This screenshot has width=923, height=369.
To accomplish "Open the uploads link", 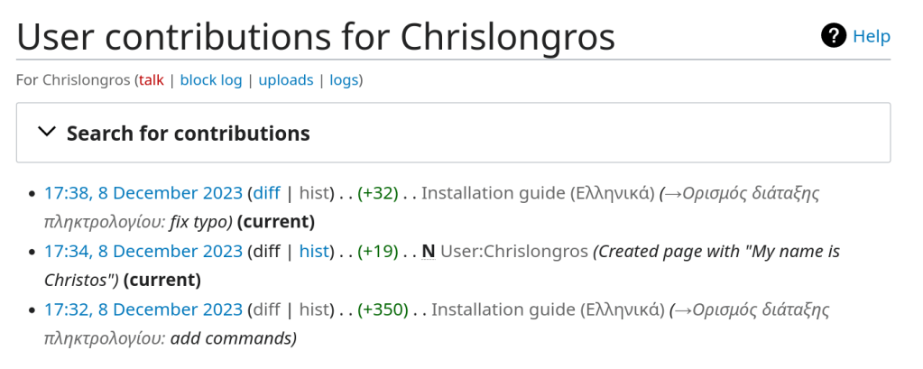I will coord(286,80).
